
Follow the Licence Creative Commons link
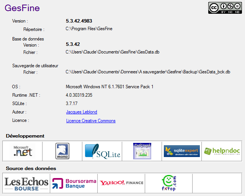pos(91,121)
